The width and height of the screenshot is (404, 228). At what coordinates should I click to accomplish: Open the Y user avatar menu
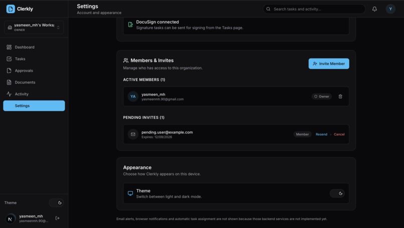[390, 9]
